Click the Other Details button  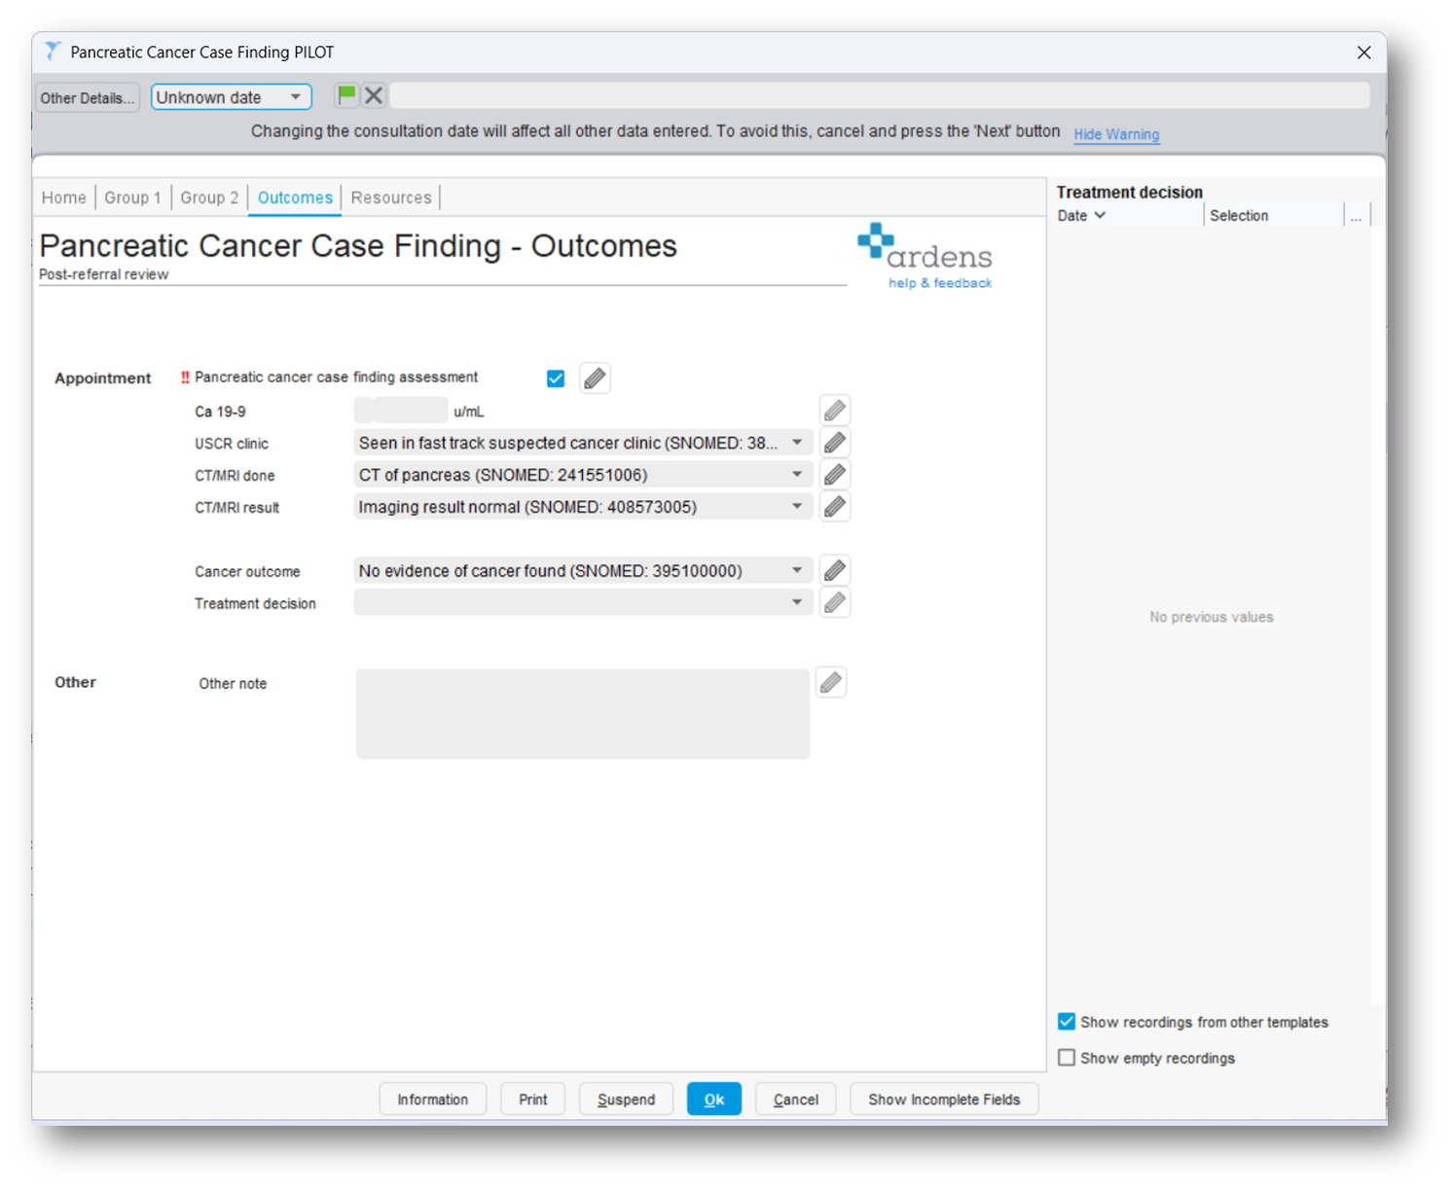point(88,97)
